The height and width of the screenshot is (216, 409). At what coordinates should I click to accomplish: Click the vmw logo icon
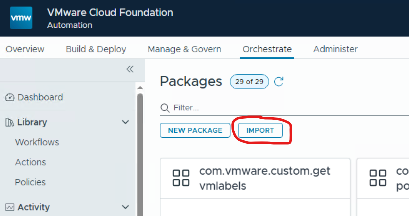pos(21,18)
